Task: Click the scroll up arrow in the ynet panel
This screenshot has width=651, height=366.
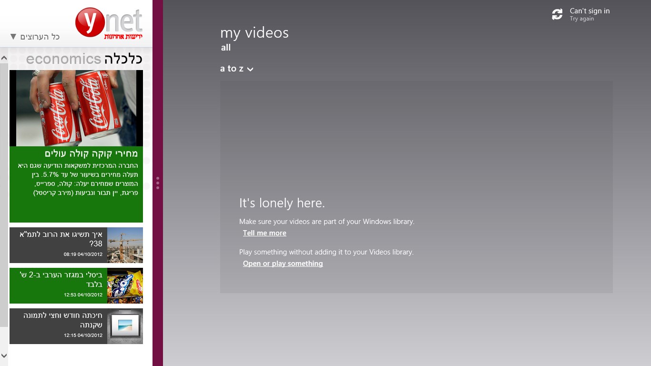Action: 4,58
